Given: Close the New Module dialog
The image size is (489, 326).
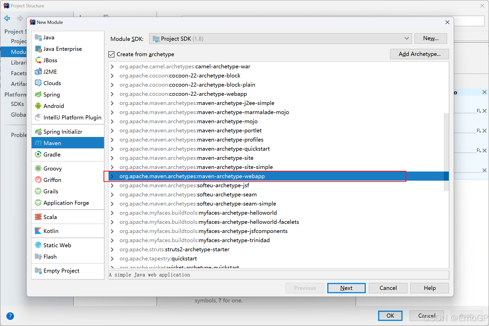Looking at the screenshot, I should tap(448, 22).
